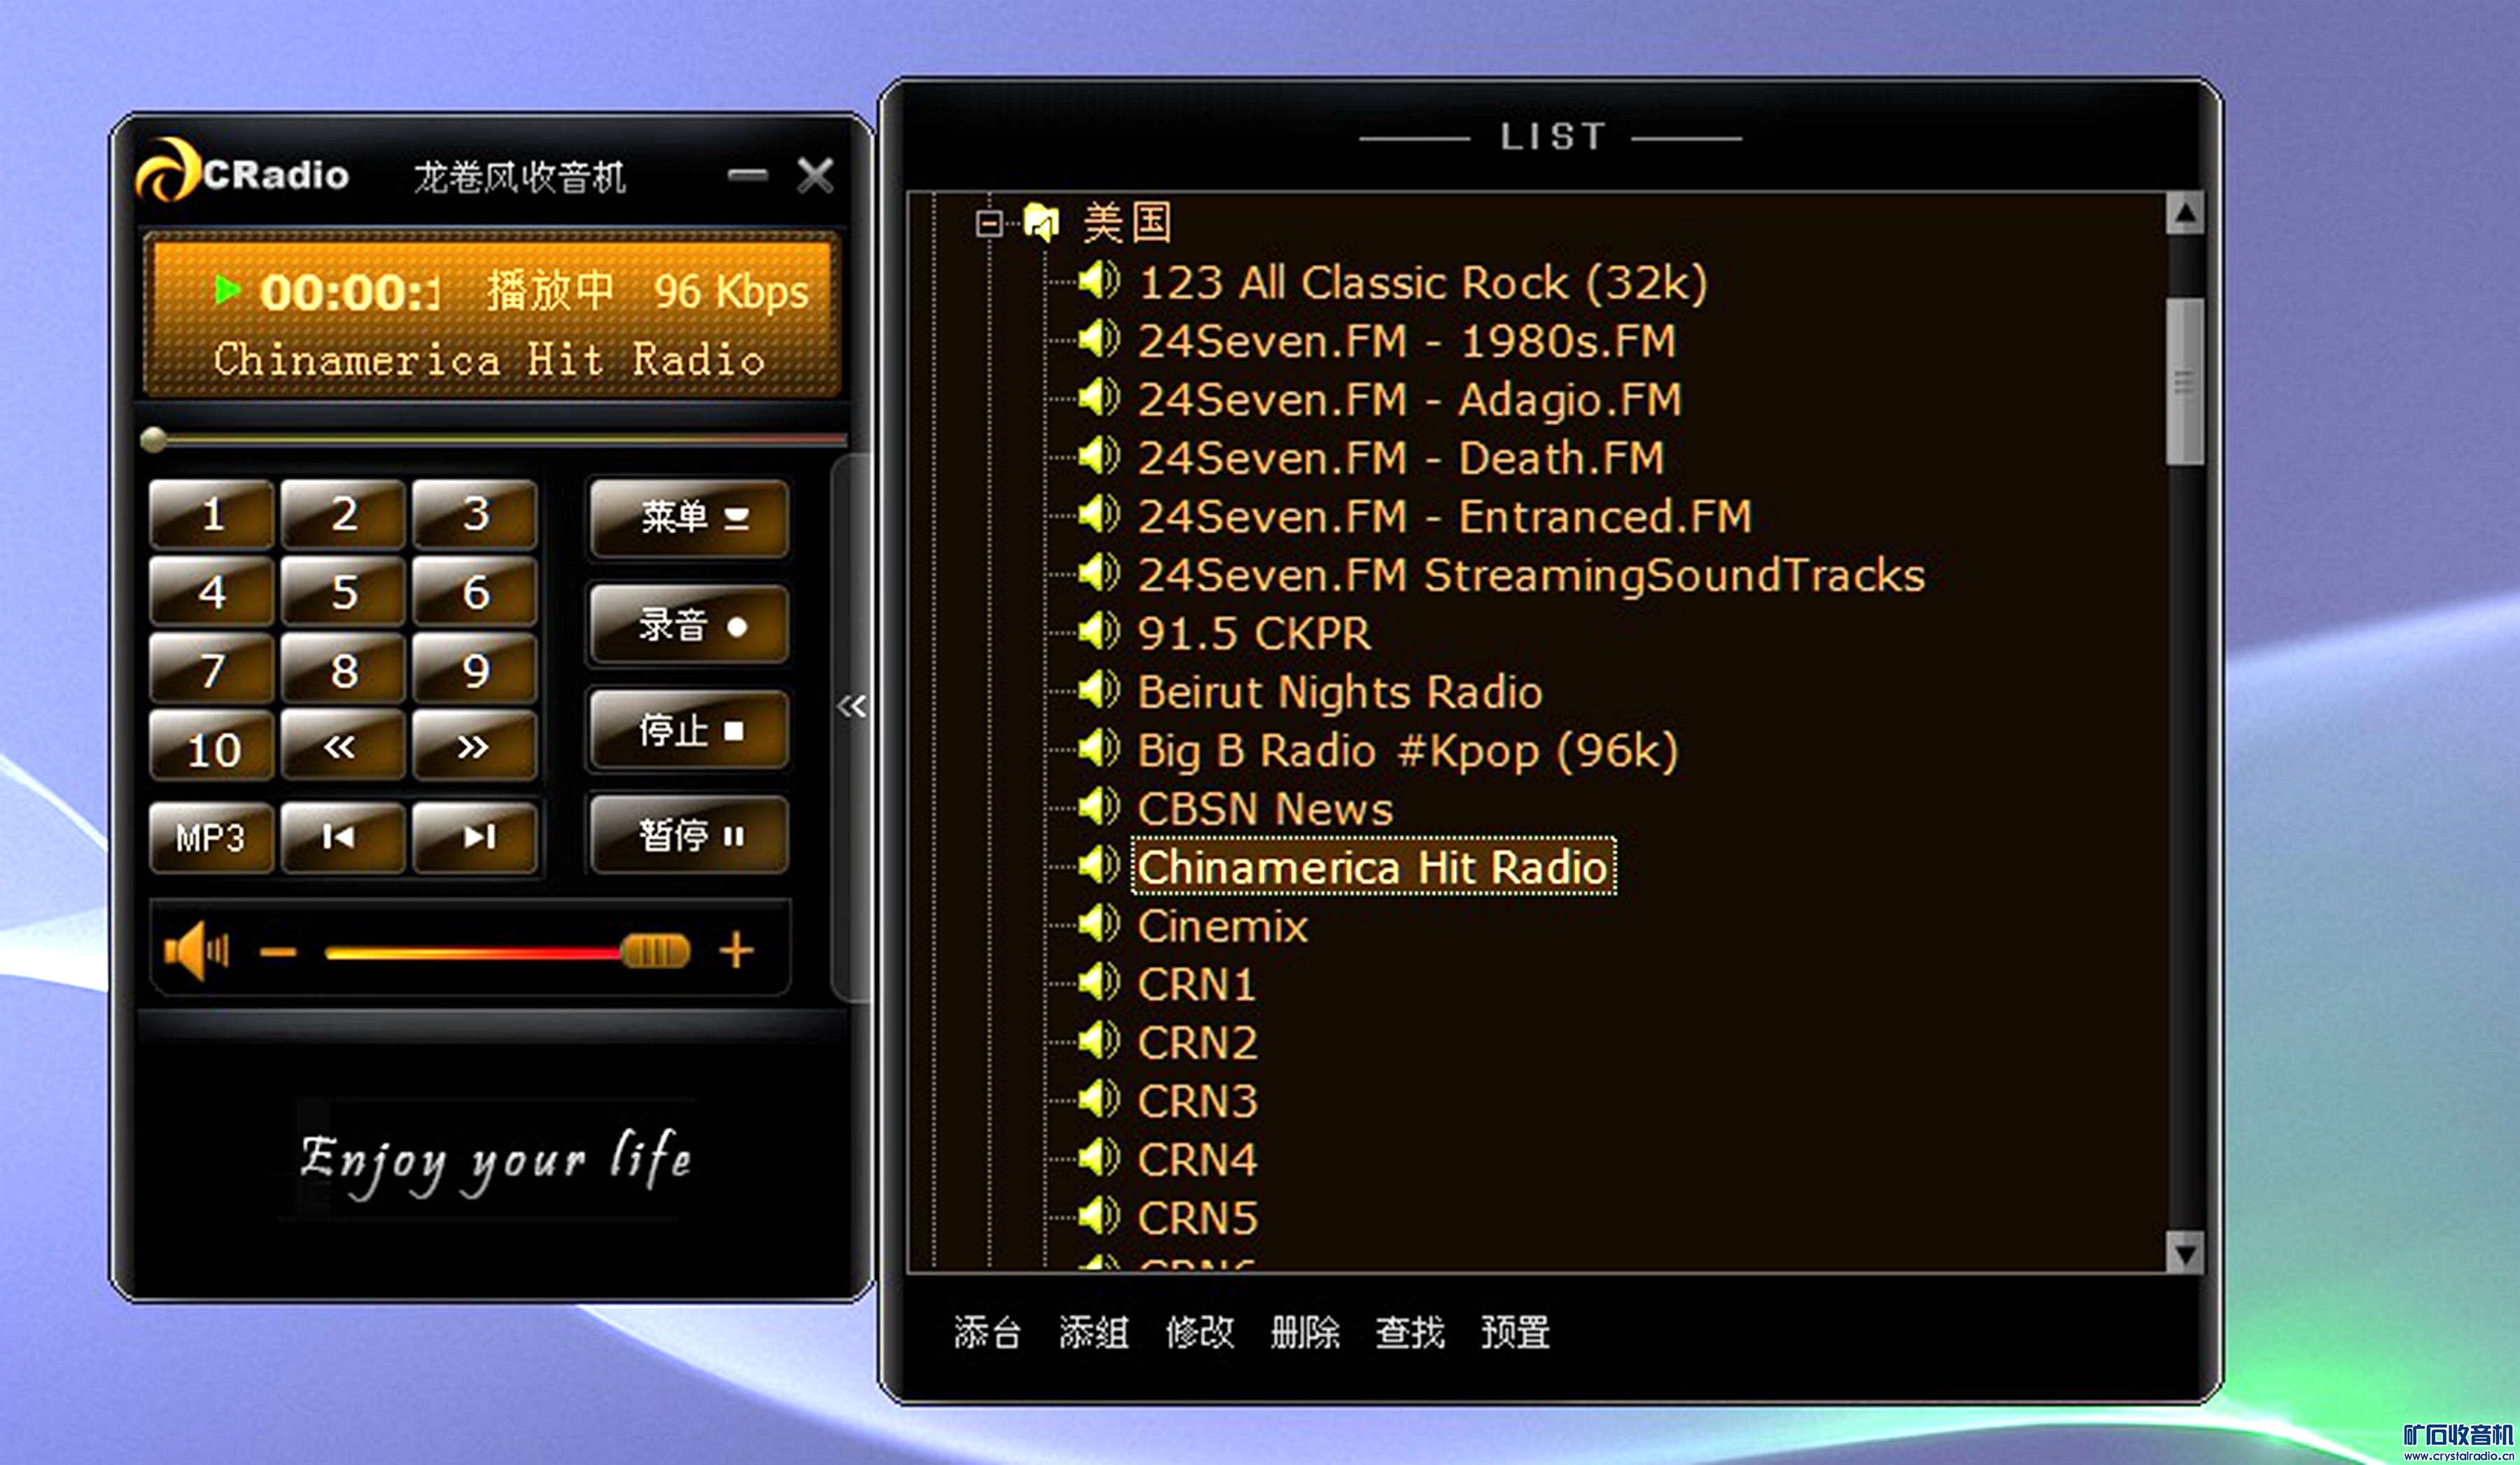Viewport: 2520px width, 1465px height.
Task: Click the speaker icon beside Cinemix
Action: click(x=1099, y=924)
